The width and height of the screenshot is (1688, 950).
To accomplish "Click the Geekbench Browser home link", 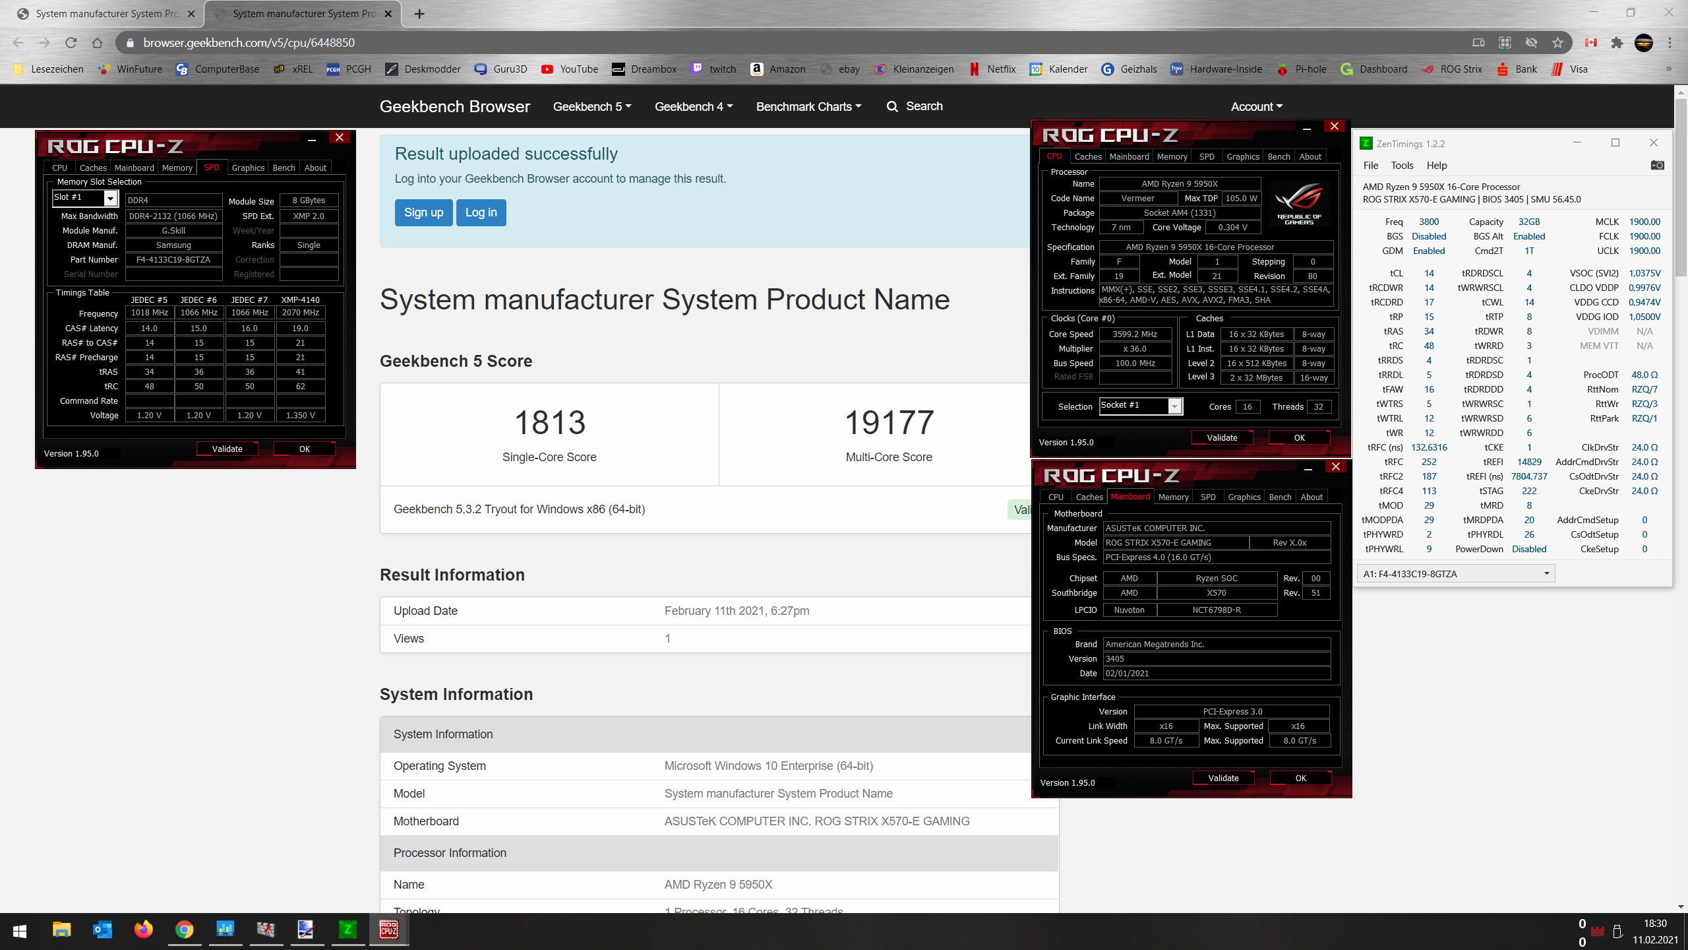I will (x=455, y=107).
